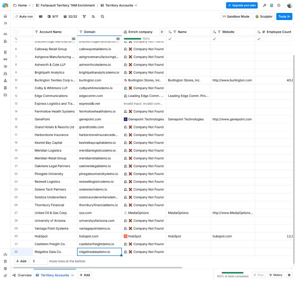Click the green credits icon in top bar
The image size is (295, 281).
271,5
